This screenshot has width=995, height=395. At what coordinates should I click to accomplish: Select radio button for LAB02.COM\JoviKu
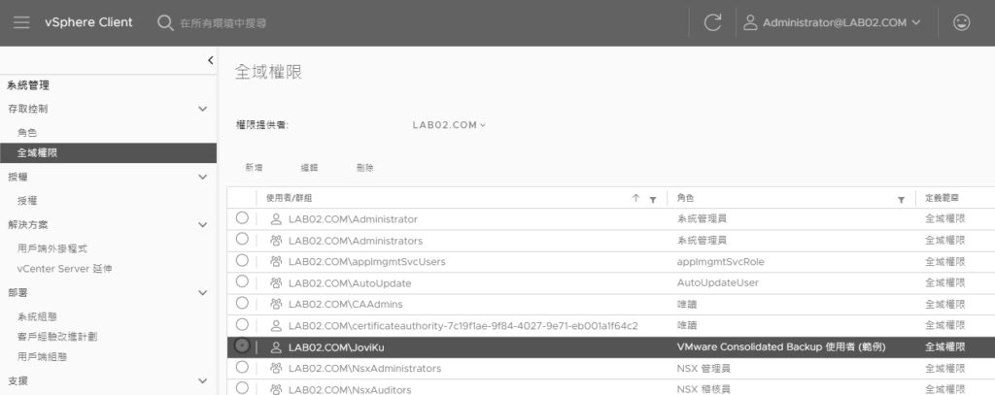coord(242,346)
